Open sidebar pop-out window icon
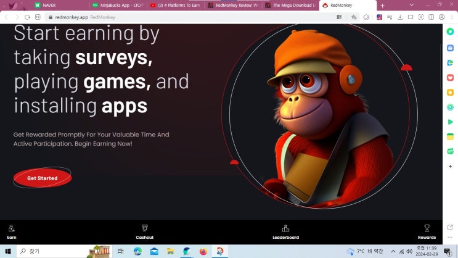Screen dimensions: 458x258 tap(450, 227)
